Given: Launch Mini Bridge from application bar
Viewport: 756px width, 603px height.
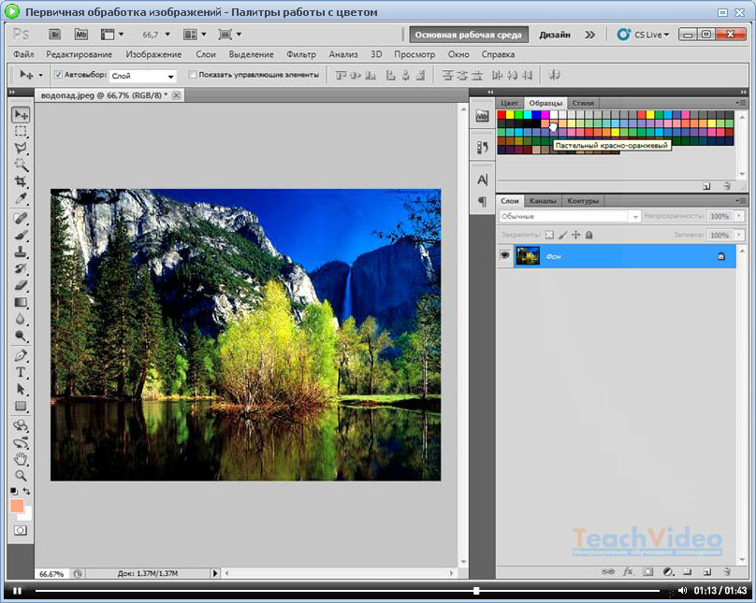Looking at the screenshot, I should coord(81,35).
